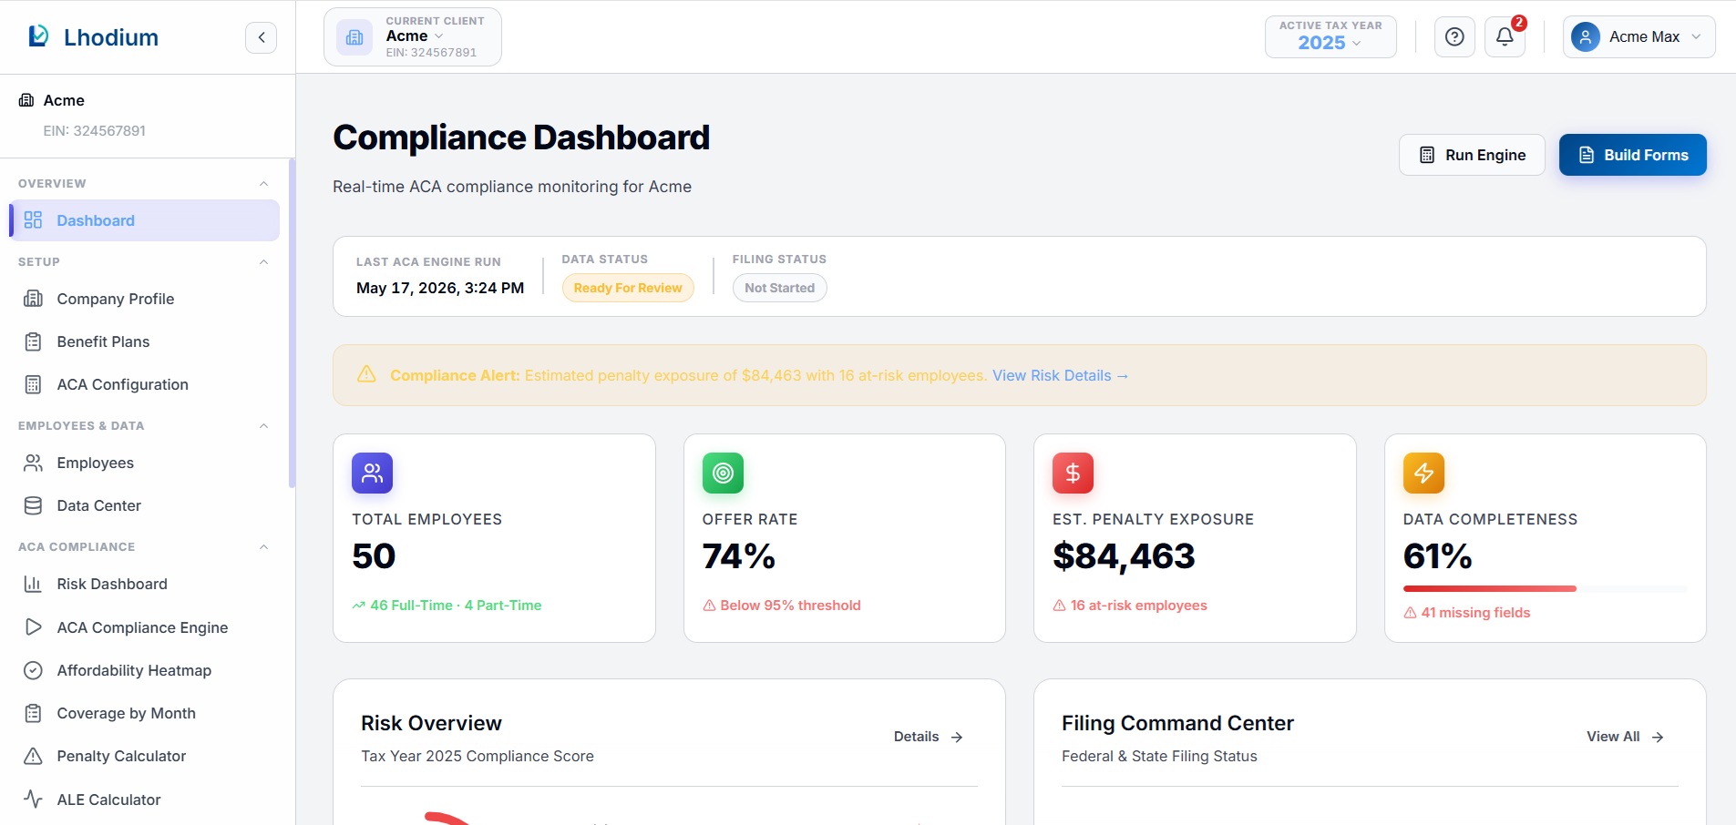
Task: Open ACA Configuration in the sidebar
Action: [145, 384]
